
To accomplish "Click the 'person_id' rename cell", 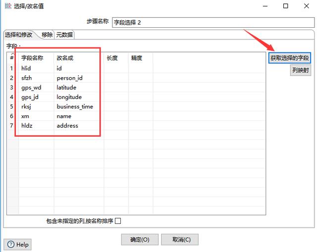I will [x=79, y=78].
